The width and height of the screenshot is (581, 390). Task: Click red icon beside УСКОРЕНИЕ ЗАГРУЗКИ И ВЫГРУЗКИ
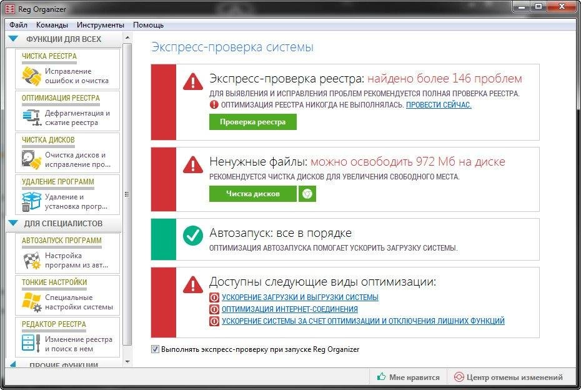pos(214,297)
